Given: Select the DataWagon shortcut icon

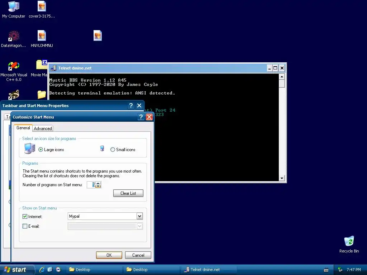Looking at the screenshot, I should (x=14, y=39).
